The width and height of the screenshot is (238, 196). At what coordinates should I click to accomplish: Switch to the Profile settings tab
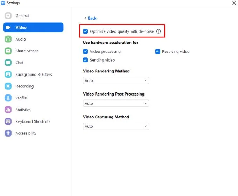21,98
